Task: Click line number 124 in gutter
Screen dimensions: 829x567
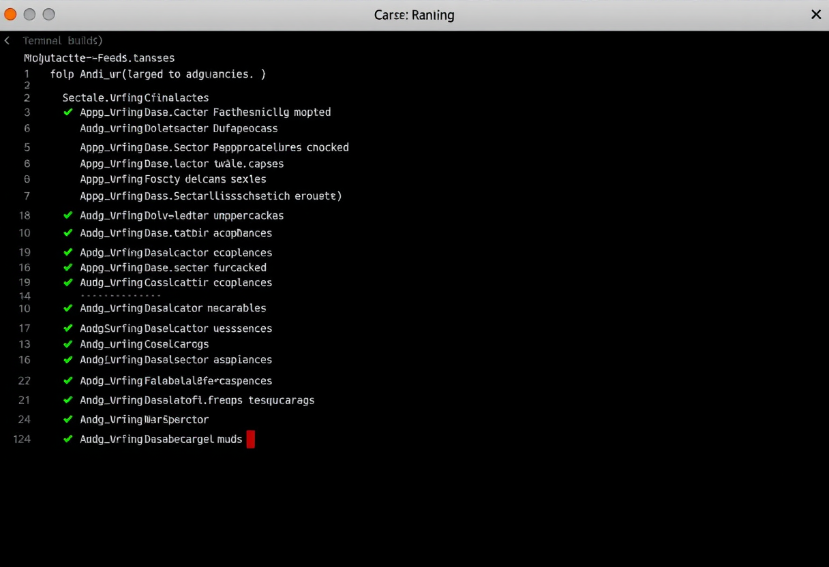Action: 22,439
